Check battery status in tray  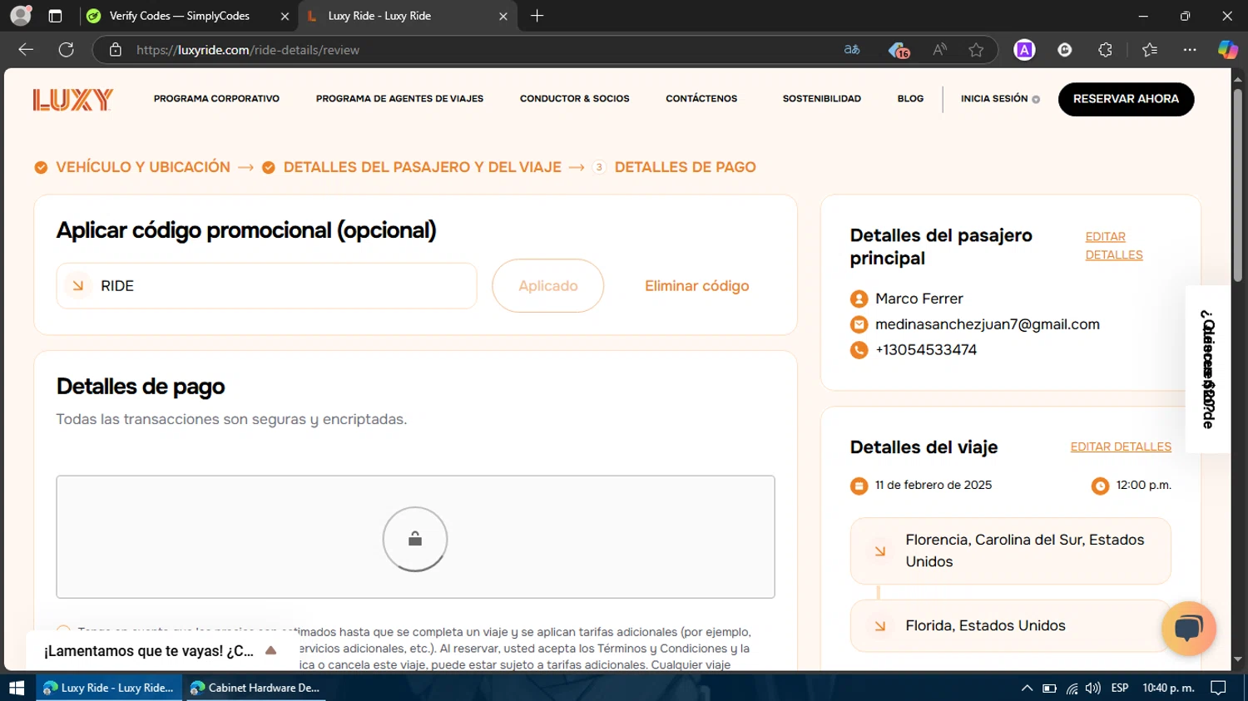(1049, 688)
